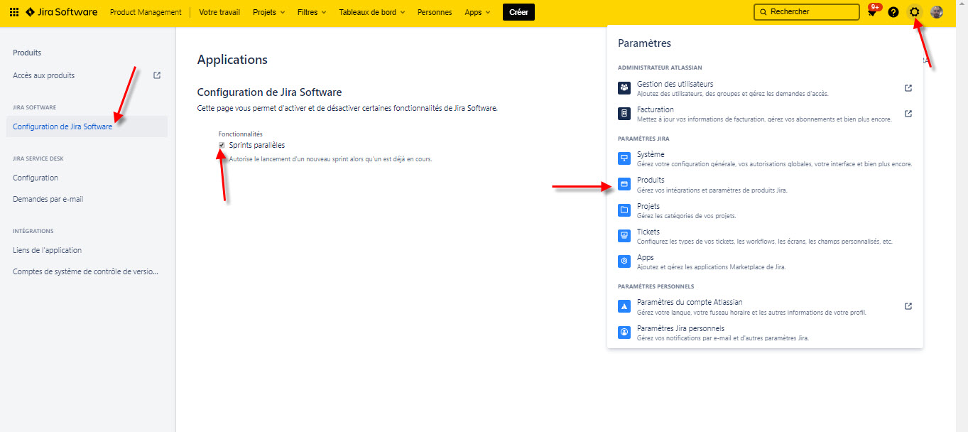Click into the Rechercher search field
The width and height of the screenshot is (968, 432).
[806, 12]
